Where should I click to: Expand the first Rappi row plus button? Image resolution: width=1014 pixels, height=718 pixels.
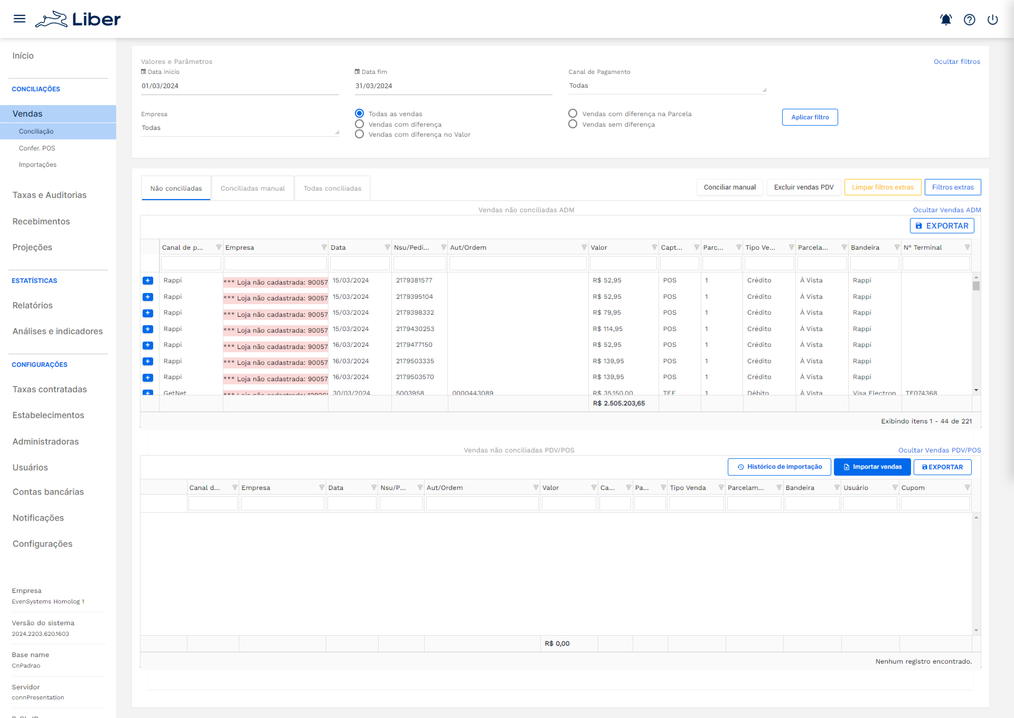coord(148,280)
